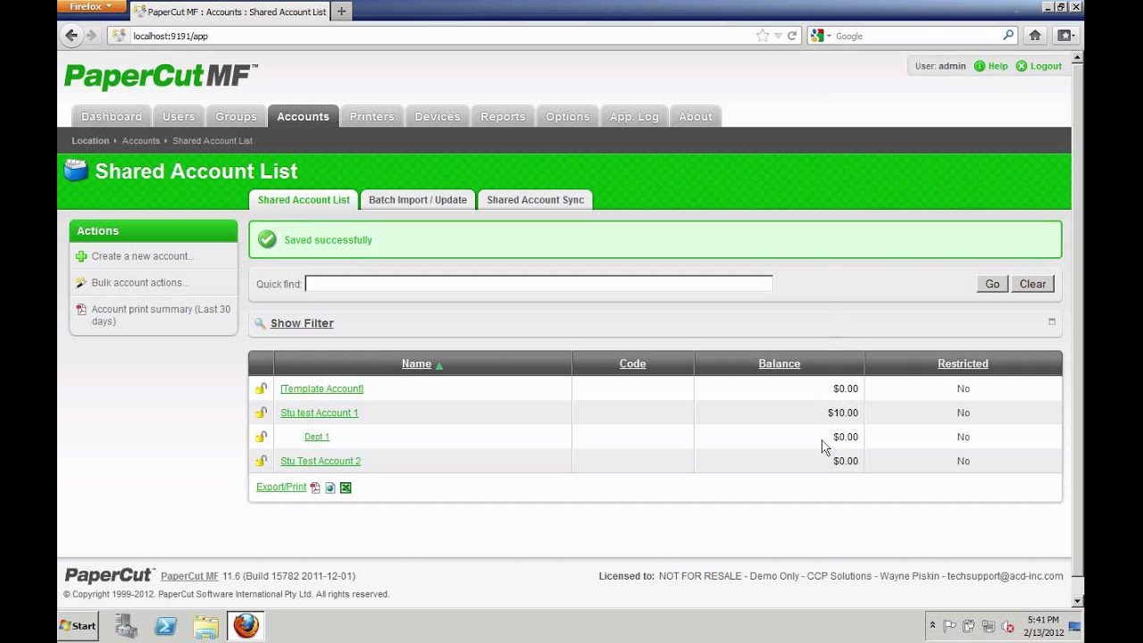Click the PaperCut MF footer link
Viewport: 1143px width, 643px height.
(189, 577)
